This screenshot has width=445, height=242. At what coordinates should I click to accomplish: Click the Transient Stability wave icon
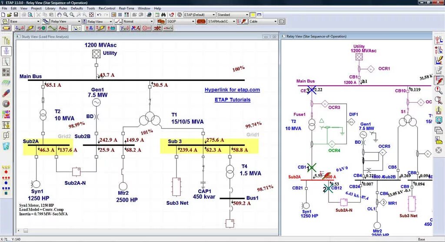[63, 28]
